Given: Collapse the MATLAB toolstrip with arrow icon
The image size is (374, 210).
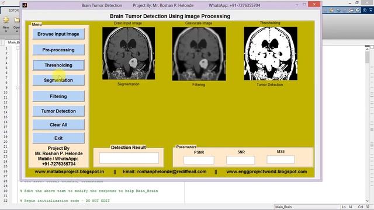Looking at the screenshot, I should point(371,10).
